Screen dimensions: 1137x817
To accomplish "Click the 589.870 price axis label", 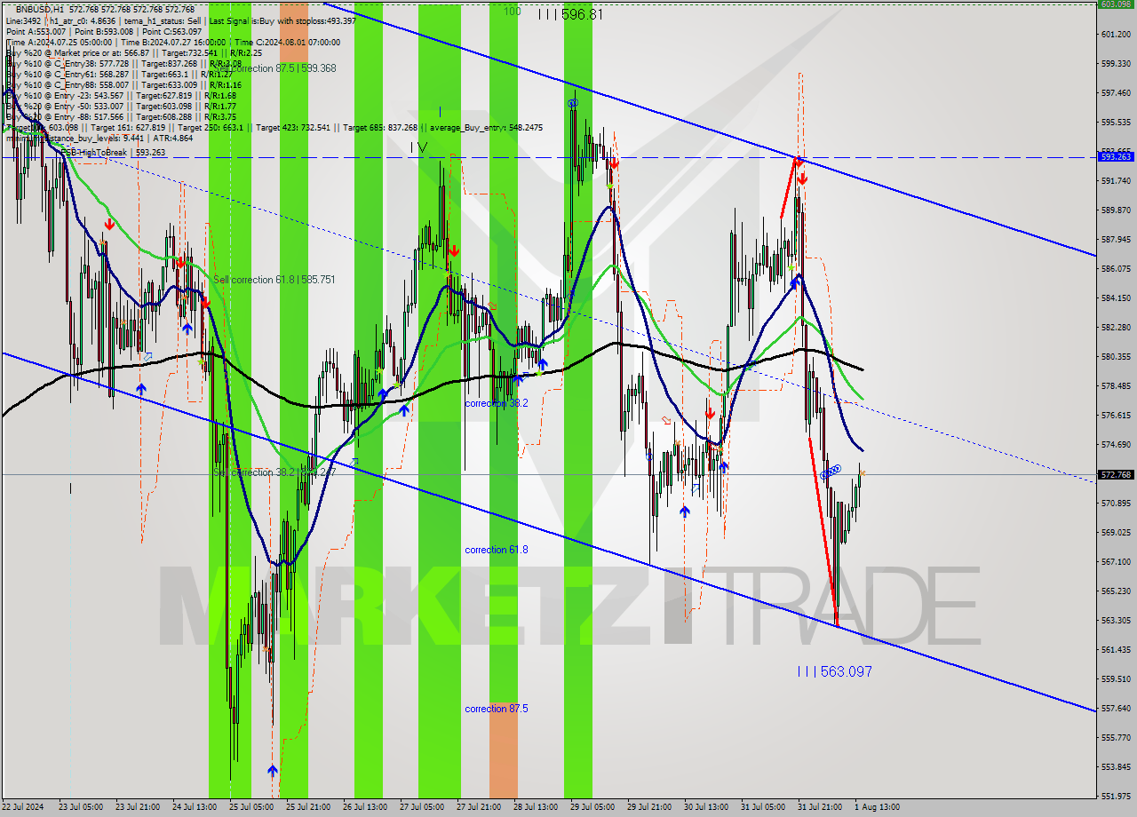I will tap(1115, 210).
